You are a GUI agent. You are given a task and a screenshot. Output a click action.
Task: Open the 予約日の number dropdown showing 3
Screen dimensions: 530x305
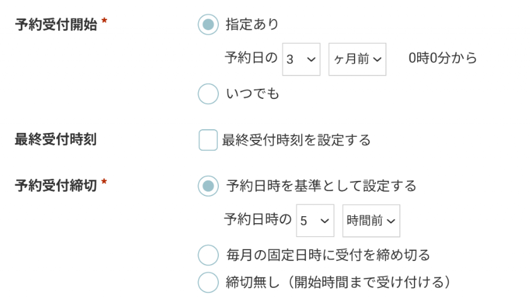click(x=301, y=59)
